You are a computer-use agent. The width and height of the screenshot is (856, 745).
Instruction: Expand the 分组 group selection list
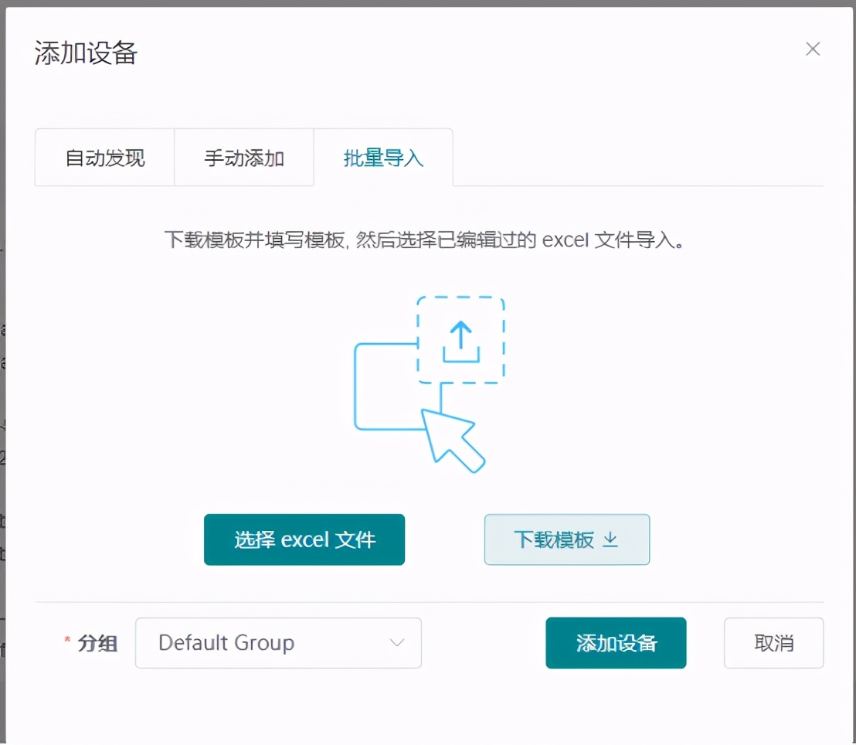[278, 643]
